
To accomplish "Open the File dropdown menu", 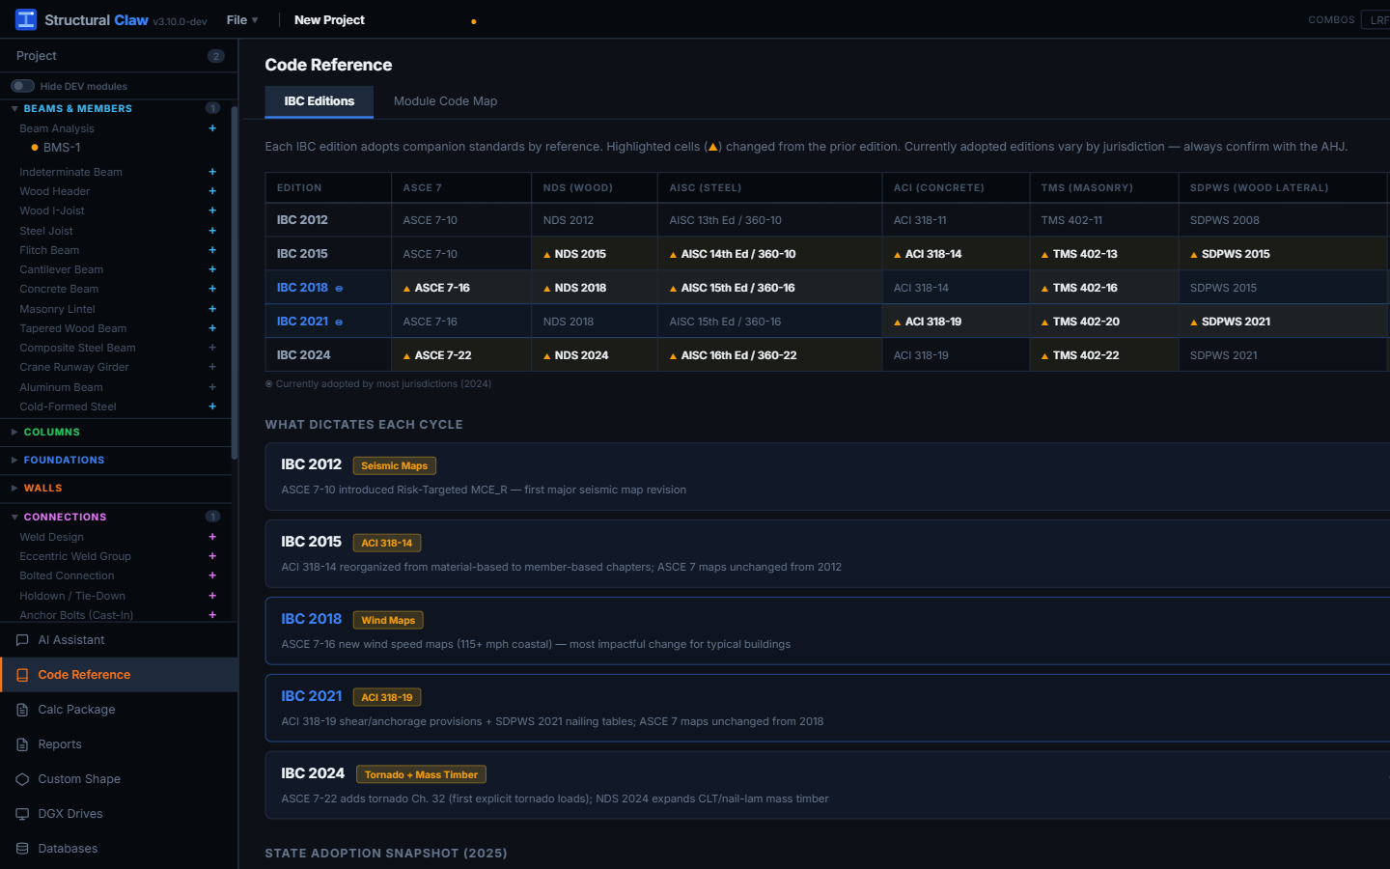I will tap(242, 19).
